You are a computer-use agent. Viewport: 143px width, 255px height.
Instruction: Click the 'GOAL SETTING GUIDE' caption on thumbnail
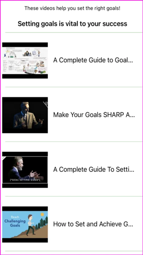[x=24, y=180]
